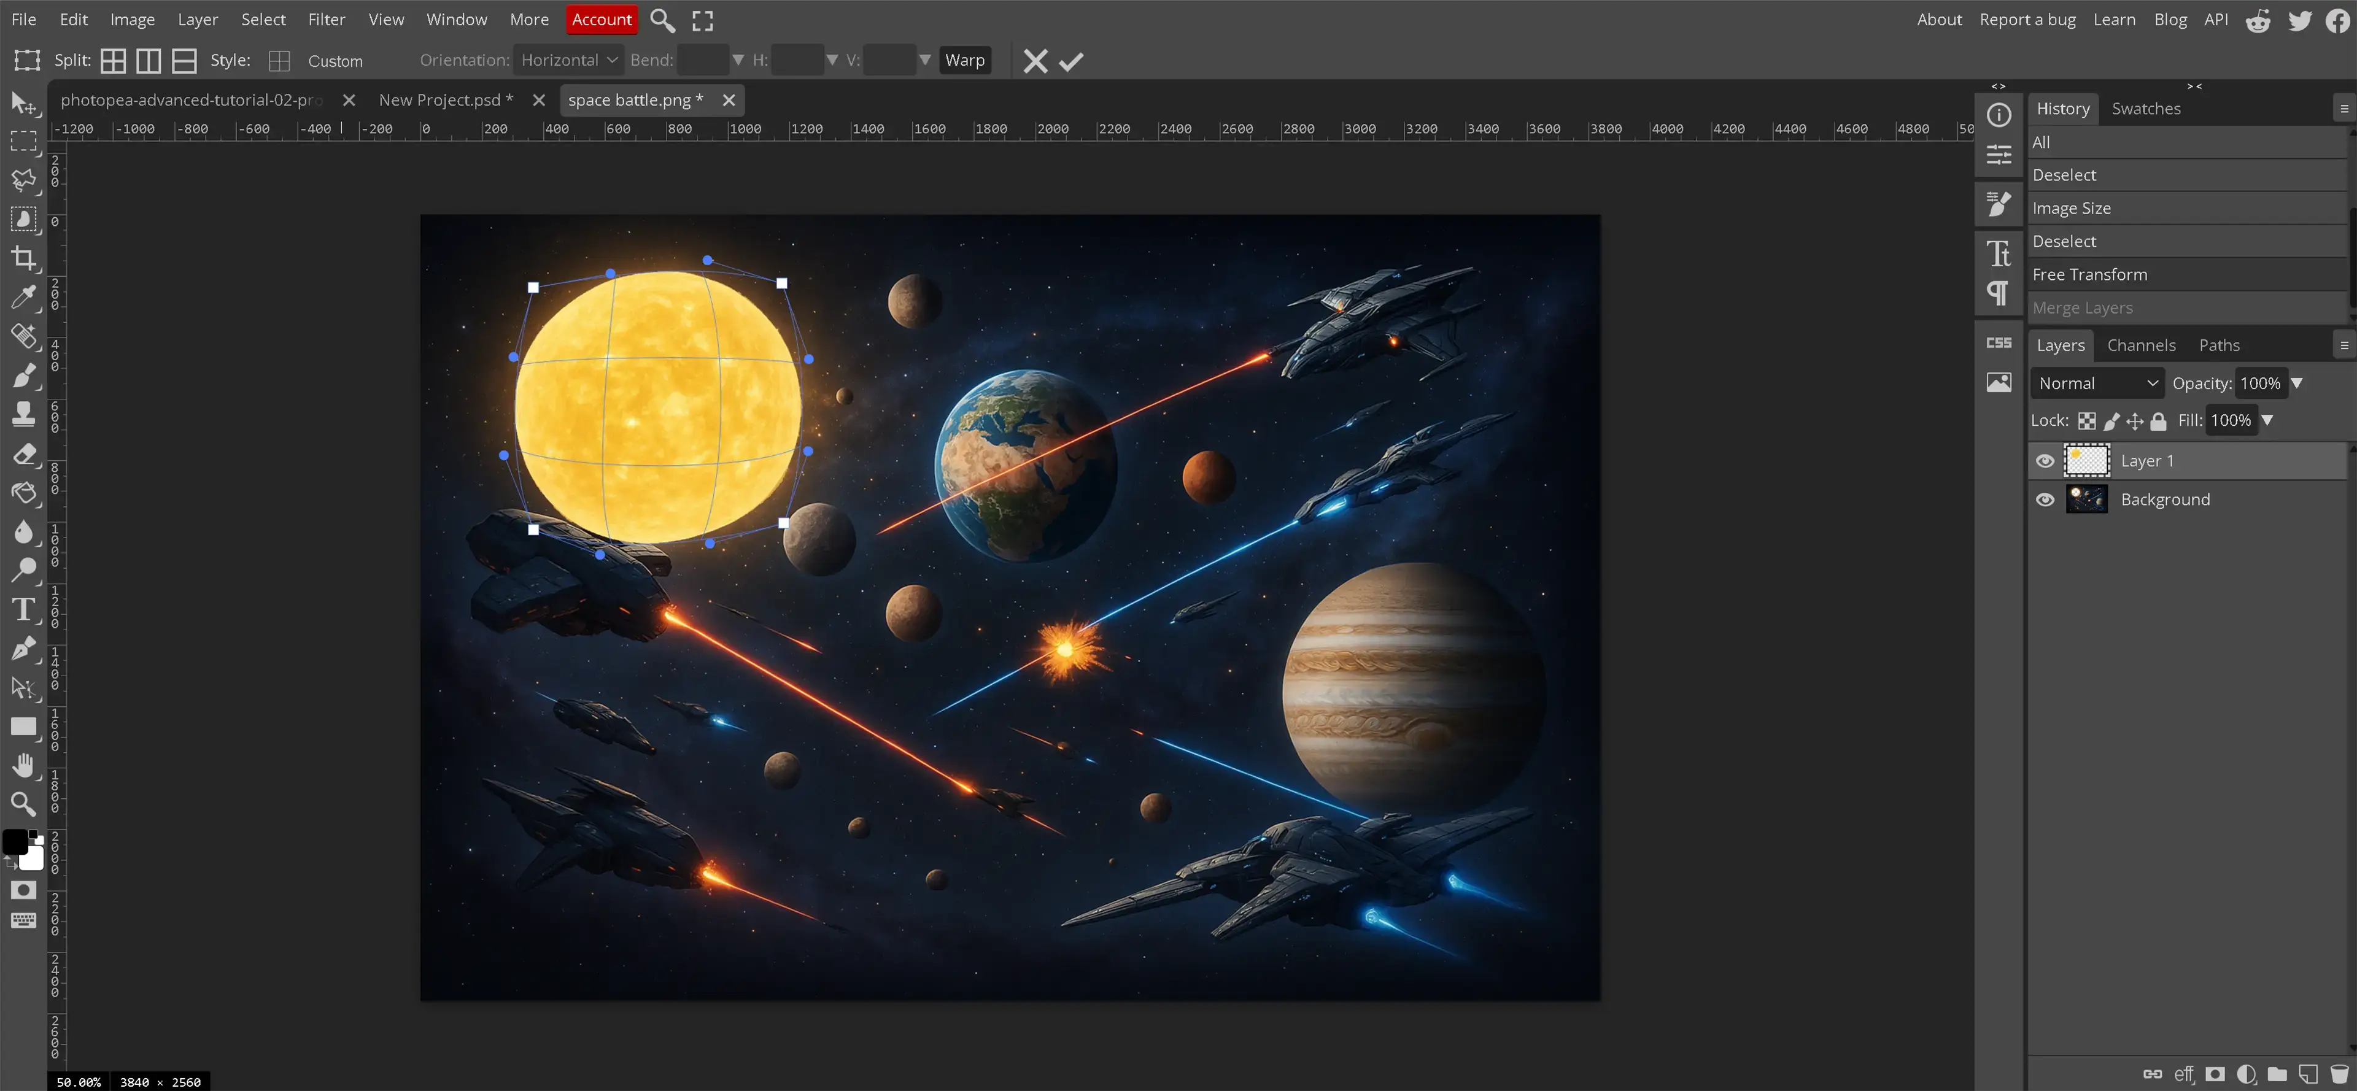2357x1091 pixels.
Task: Open the Bend value dropdown arrow
Action: click(x=737, y=60)
